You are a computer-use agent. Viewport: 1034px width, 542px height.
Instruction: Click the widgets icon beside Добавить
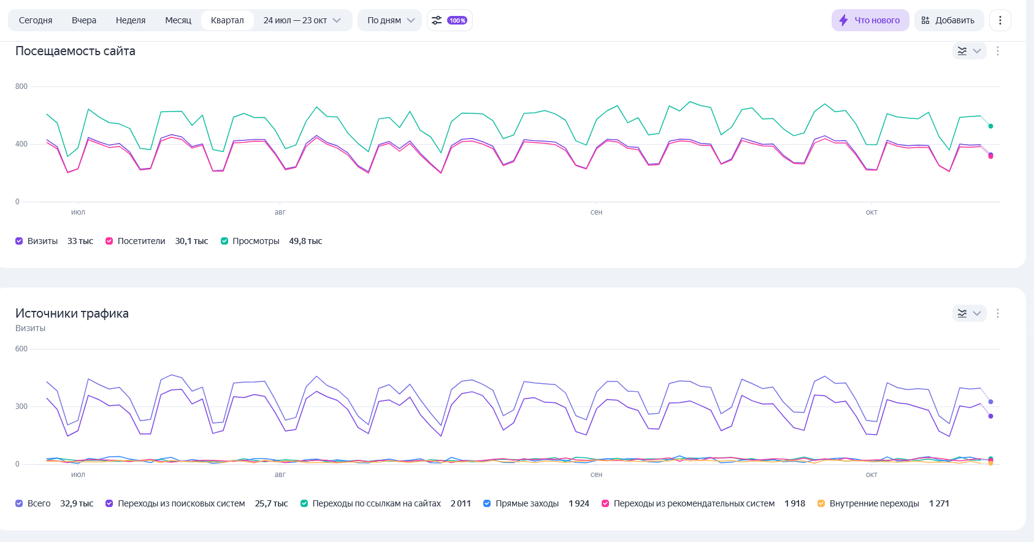(925, 20)
